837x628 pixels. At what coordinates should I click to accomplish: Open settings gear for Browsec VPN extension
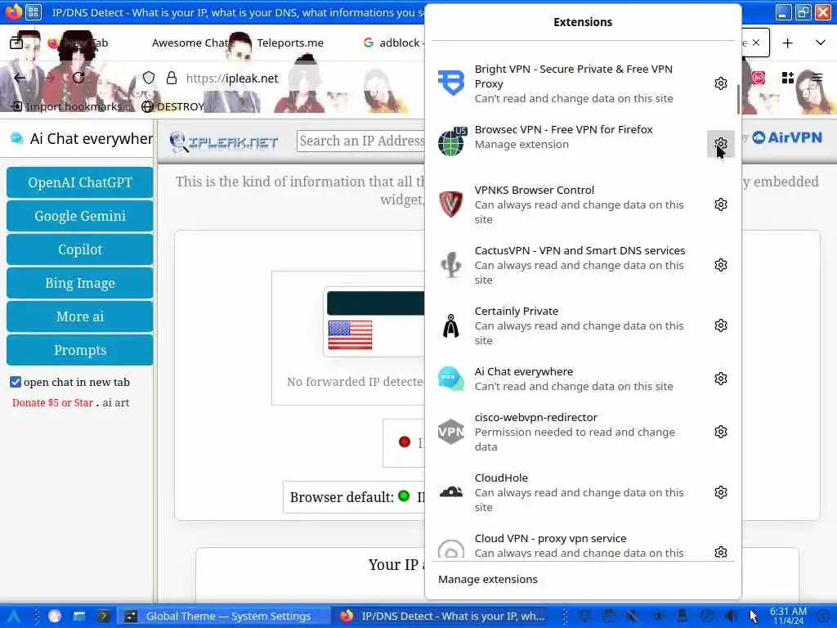point(721,144)
